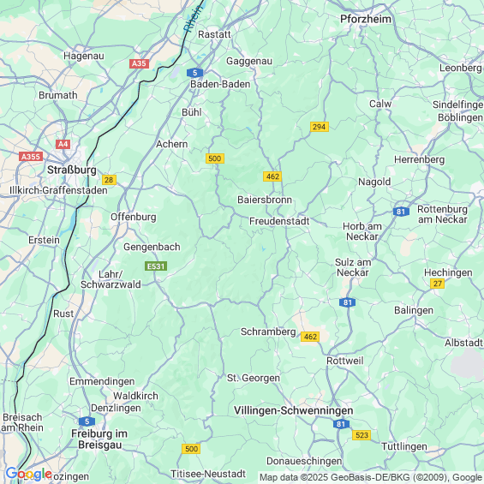The height and width of the screenshot is (484, 484).
Task: Click the Straßburg city label
Action: 72,170
